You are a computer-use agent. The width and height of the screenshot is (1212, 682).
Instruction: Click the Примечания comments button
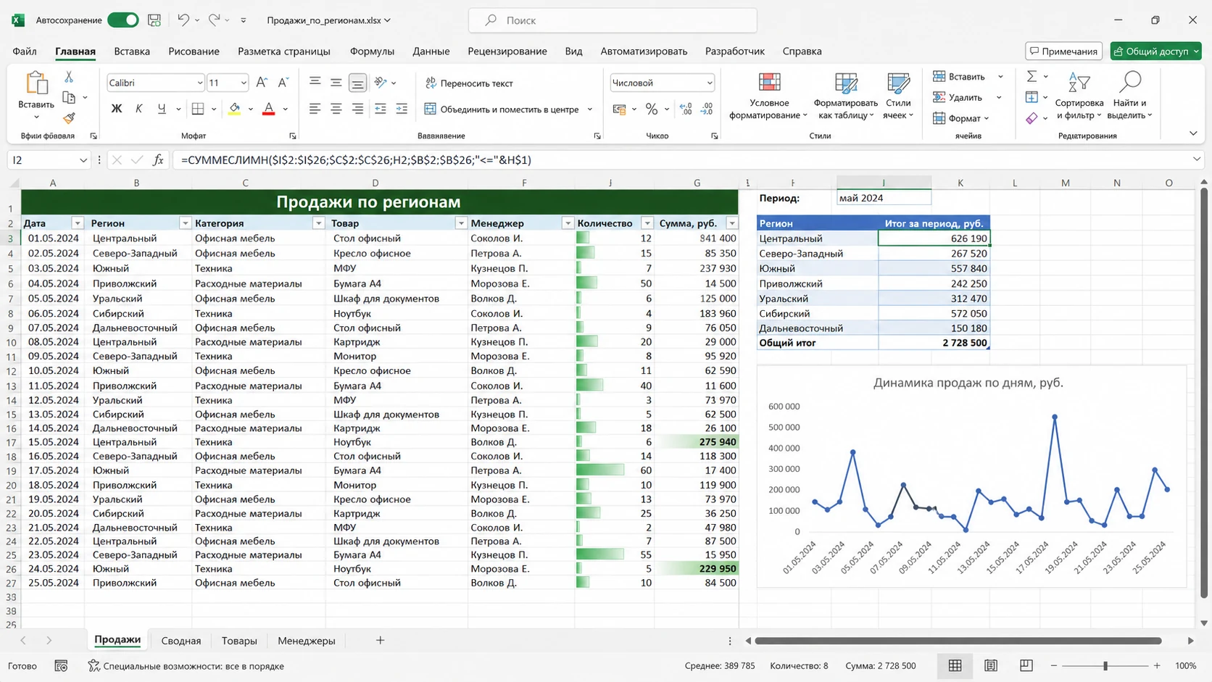coord(1063,51)
